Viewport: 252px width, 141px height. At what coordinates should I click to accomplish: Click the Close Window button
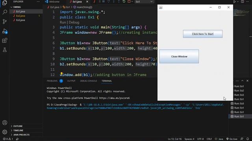[x=179, y=56]
